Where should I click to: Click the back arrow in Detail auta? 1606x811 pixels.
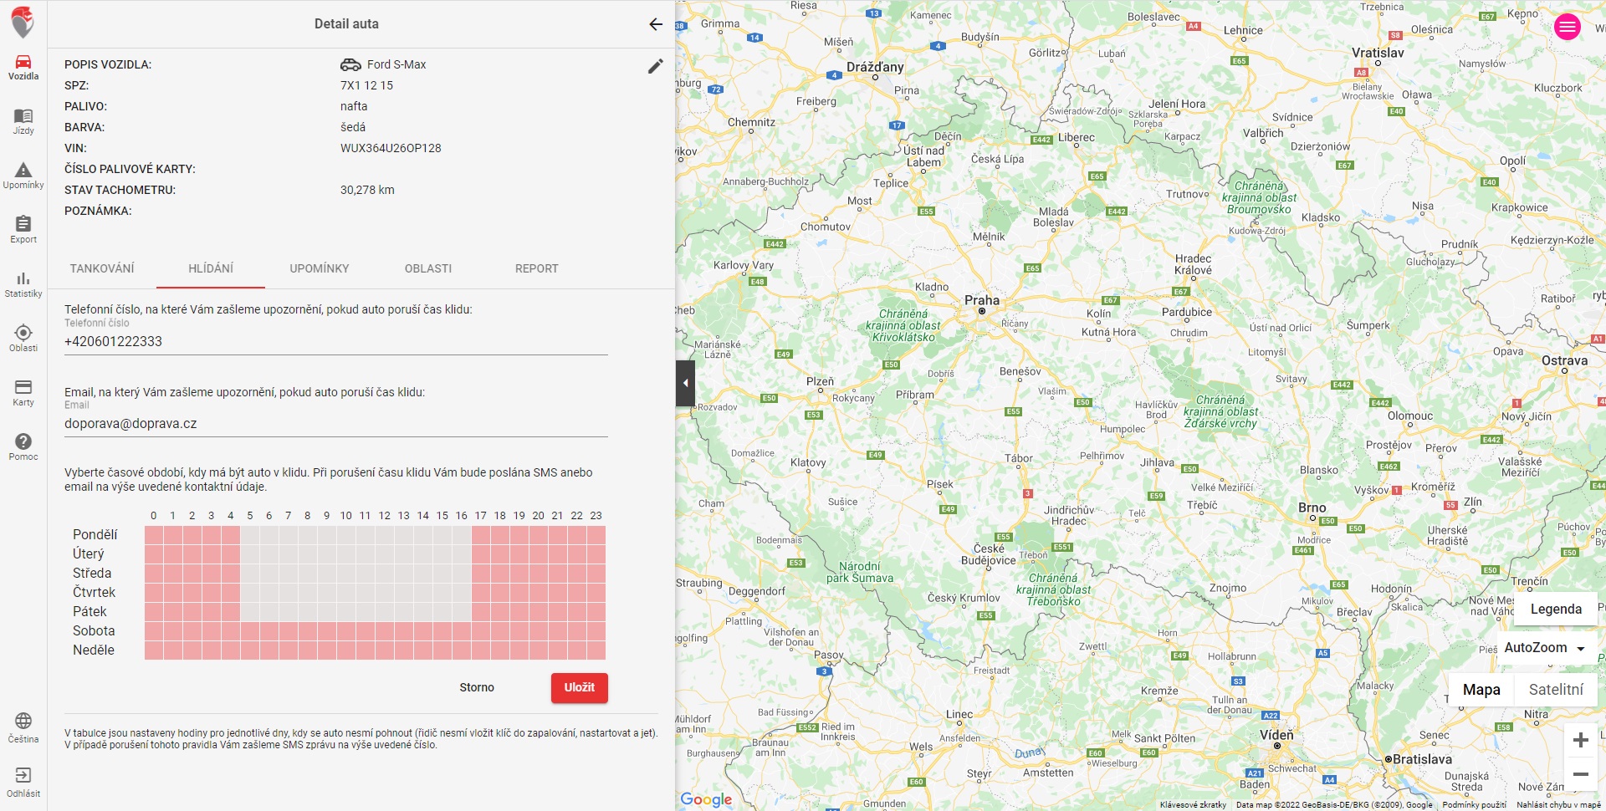(656, 24)
